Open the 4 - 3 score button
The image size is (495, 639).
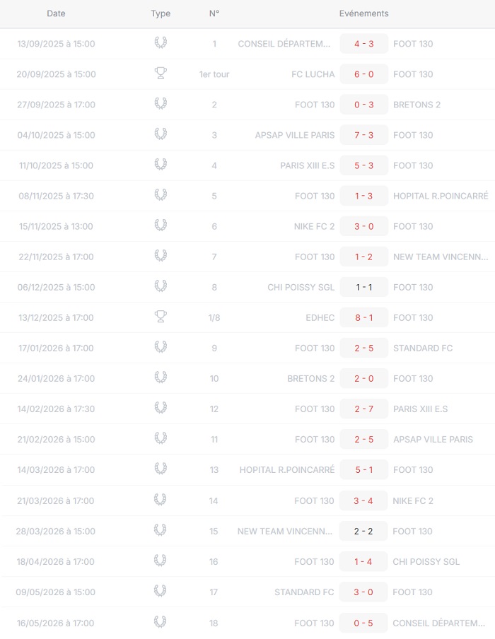[x=363, y=44]
